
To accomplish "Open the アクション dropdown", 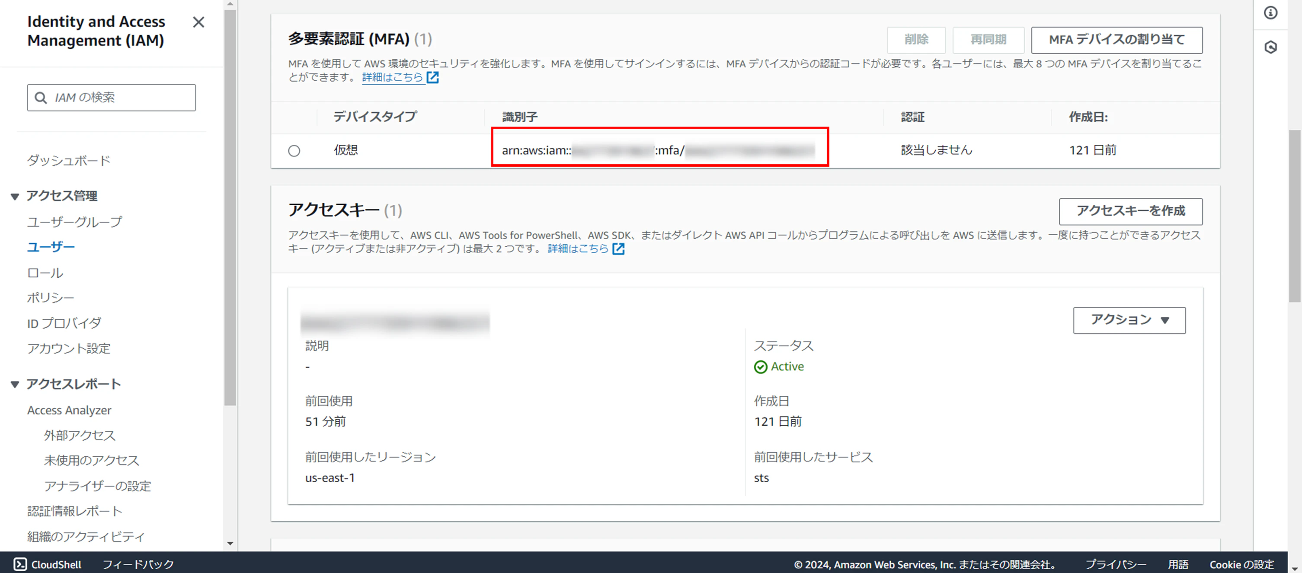I will pyautogui.click(x=1129, y=320).
